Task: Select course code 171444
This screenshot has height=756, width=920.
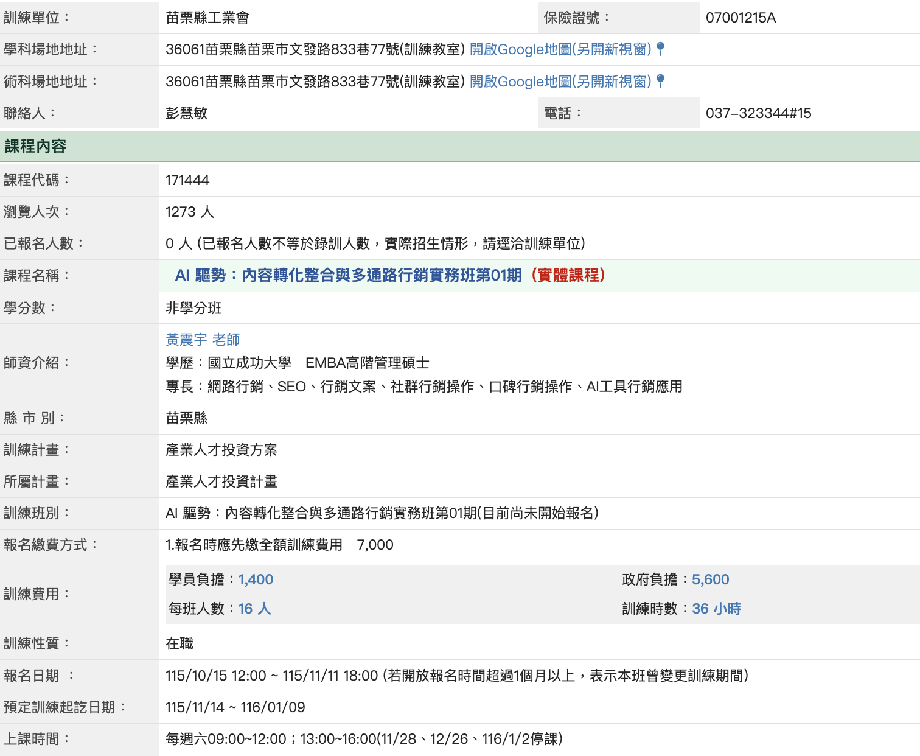Action: (x=187, y=180)
